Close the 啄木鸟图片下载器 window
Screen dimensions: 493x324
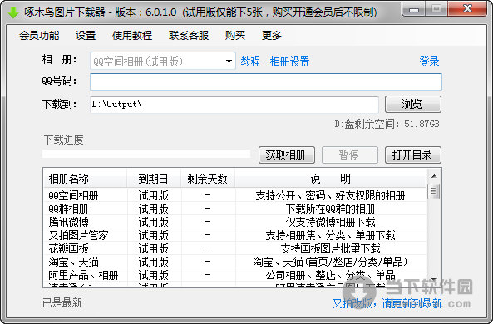pos(467,9)
